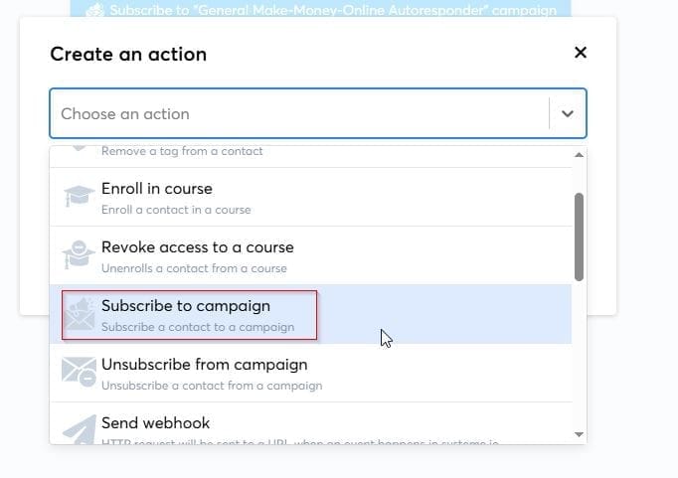Close the Create an action dialog
678x478 pixels.
point(581,53)
